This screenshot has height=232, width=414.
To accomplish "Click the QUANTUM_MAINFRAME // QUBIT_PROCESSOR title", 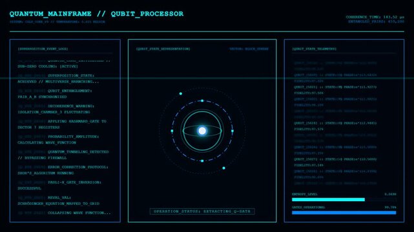I will point(96,14).
